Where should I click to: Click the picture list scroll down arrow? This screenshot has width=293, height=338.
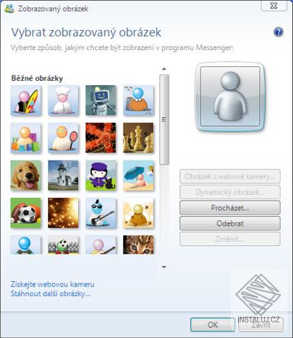[164, 267]
